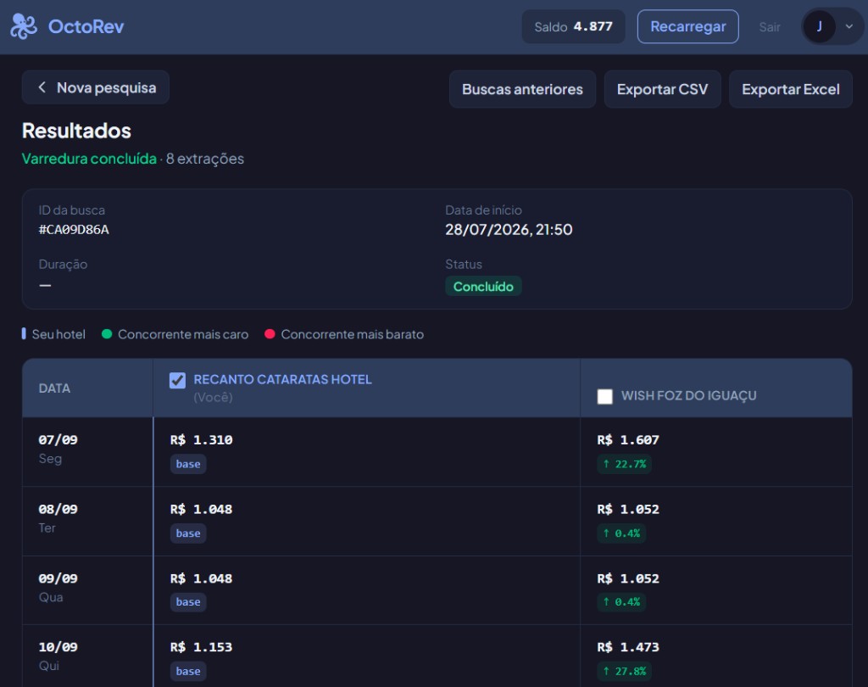868x687 pixels.
Task: Expand the user menu chevron
Action: [x=849, y=26]
